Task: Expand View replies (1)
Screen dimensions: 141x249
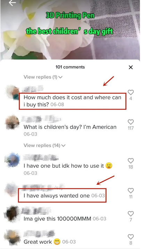Action: click(43, 77)
